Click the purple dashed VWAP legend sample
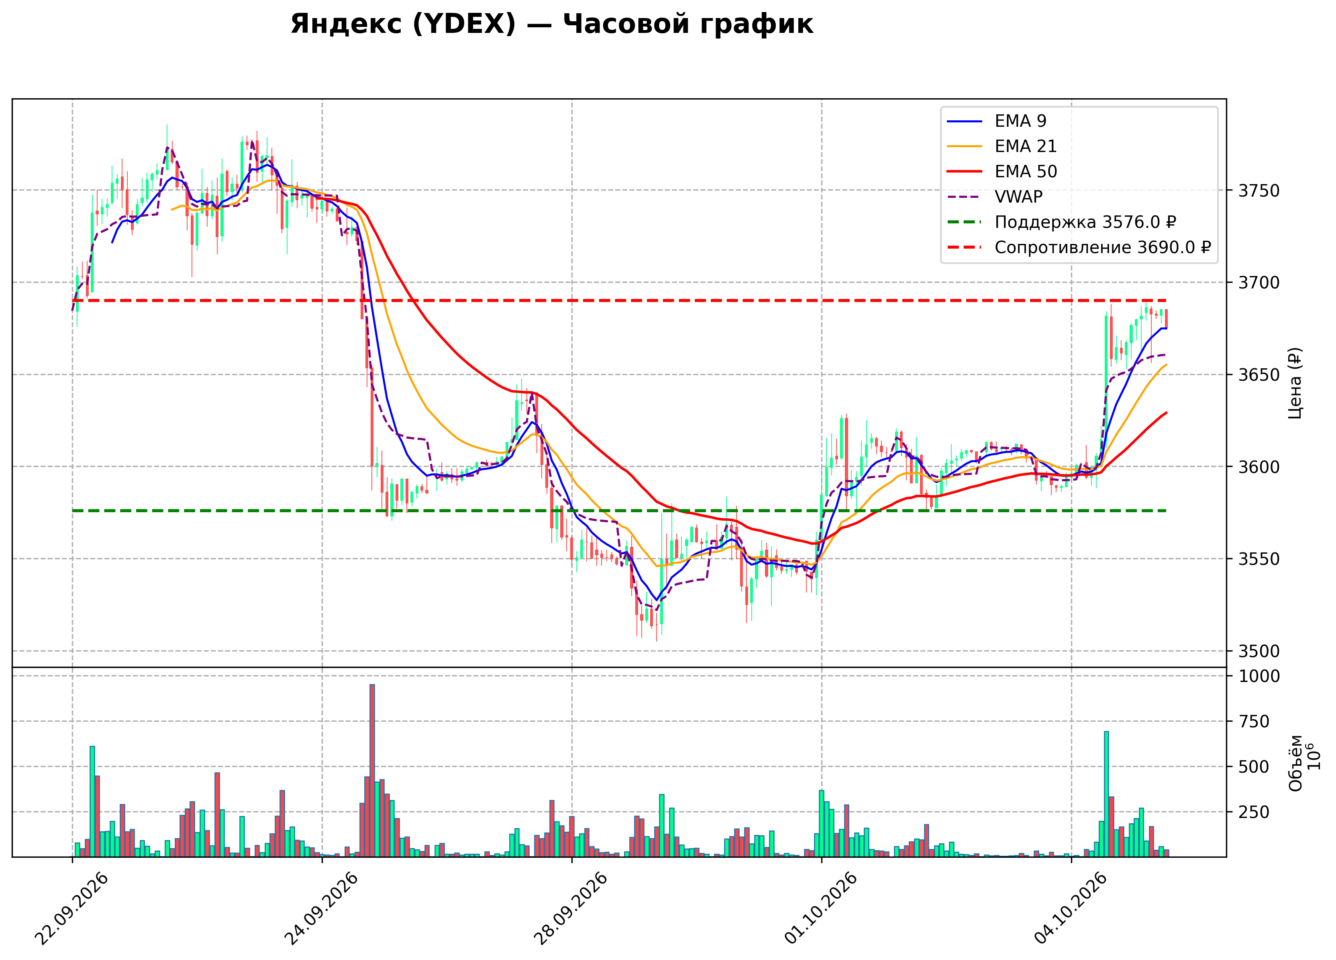Screen dimensions: 1336x960 point(964,197)
